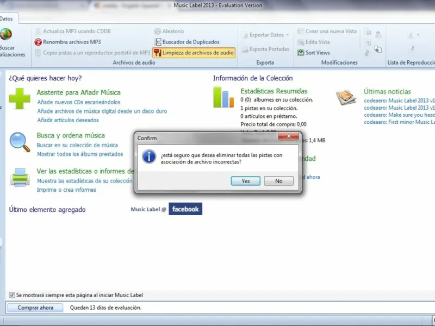Uncheck Se mostrará siempre esta página
The width and height of the screenshot is (435, 326).
[12, 295]
